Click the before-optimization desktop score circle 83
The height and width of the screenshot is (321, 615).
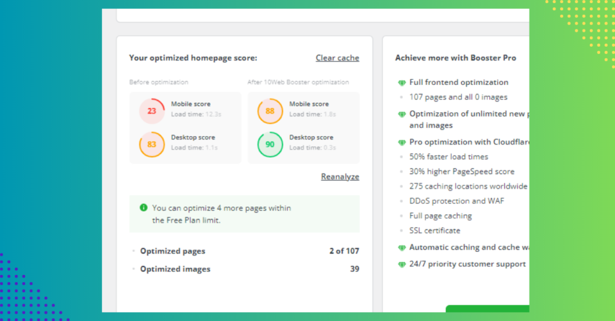pos(152,145)
